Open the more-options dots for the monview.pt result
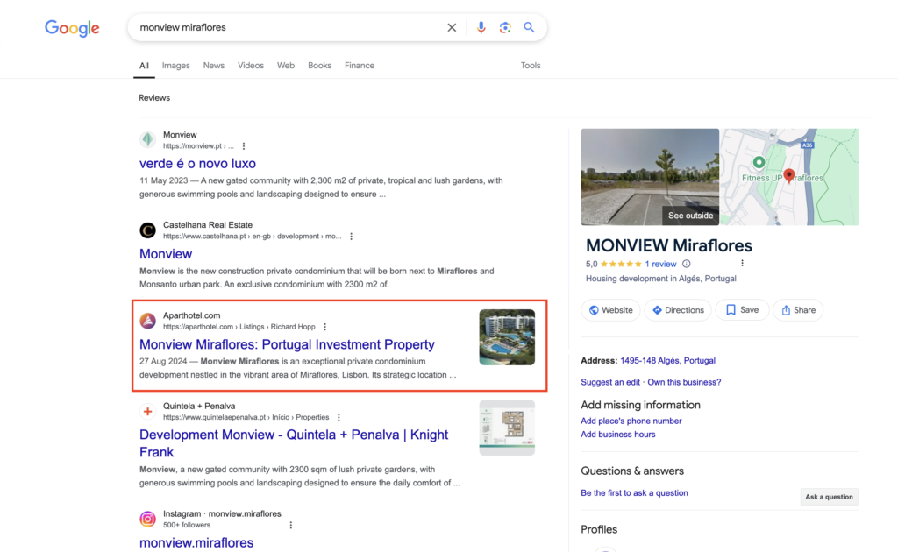Image resolution: width=898 pixels, height=552 pixels. pyautogui.click(x=244, y=145)
